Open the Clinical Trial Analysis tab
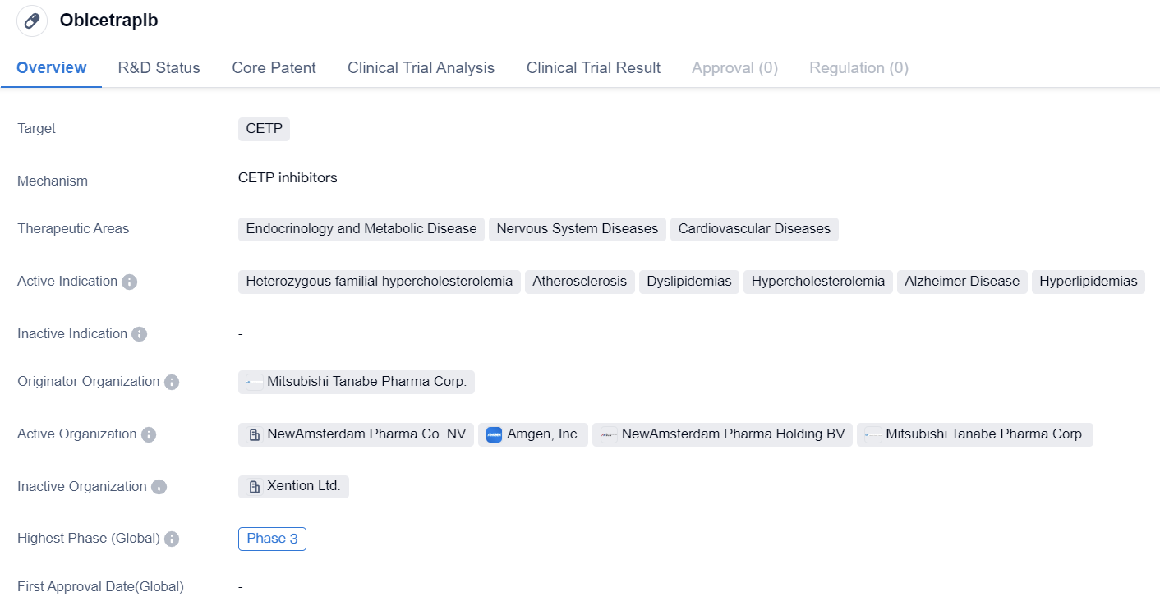 point(421,68)
